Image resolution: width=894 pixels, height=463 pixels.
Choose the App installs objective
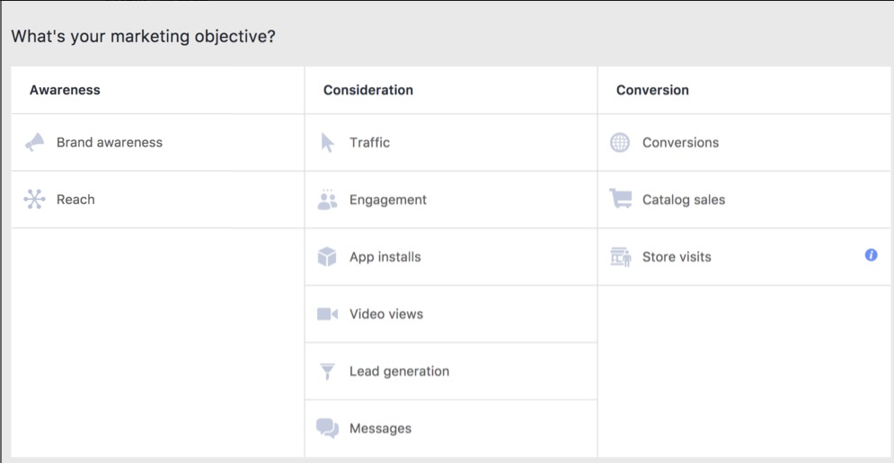(451, 256)
